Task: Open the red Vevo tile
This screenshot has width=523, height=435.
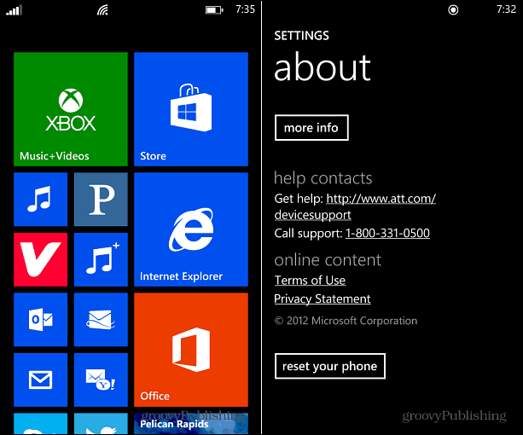Action: tap(40, 259)
